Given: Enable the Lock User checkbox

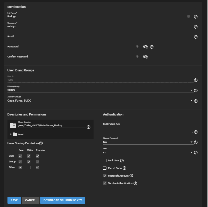Looking at the screenshot, I should point(105,161).
